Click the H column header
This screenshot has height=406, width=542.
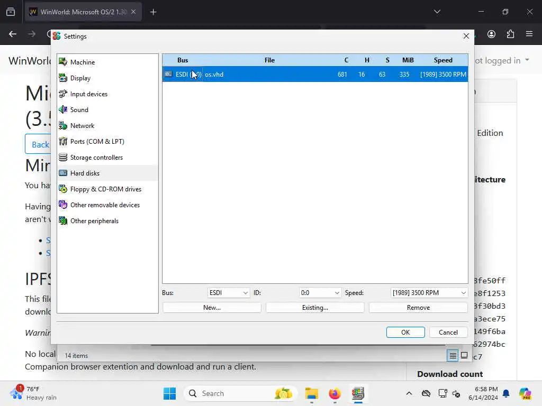point(367,60)
